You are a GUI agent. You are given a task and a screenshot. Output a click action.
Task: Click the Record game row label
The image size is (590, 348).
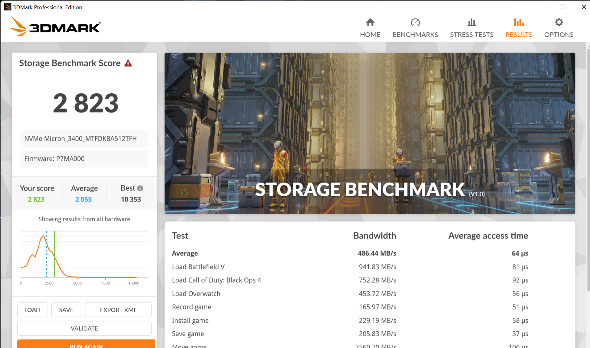coord(191,307)
